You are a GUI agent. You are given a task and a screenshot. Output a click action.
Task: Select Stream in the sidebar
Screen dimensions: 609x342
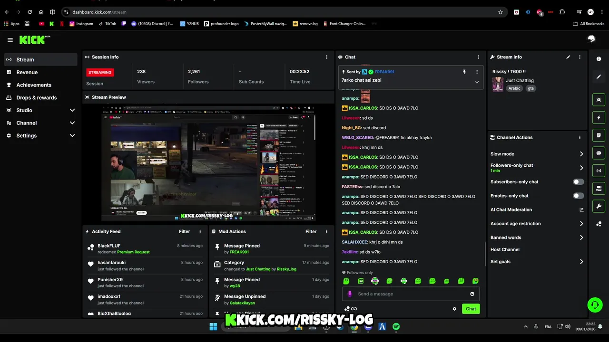coord(40,59)
